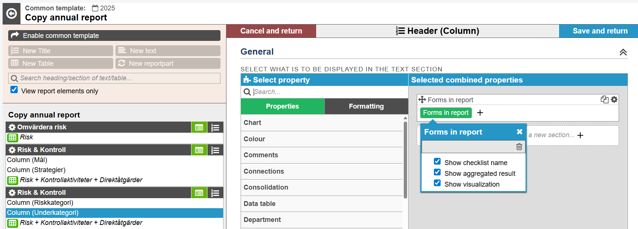This screenshot has height=229, width=638.
Task: Click Save and return
Action: tap(600, 31)
